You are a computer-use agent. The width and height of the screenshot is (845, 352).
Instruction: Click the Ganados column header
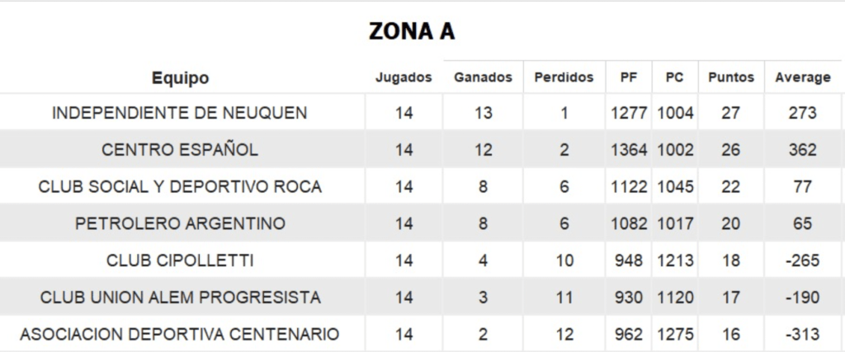tap(483, 77)
